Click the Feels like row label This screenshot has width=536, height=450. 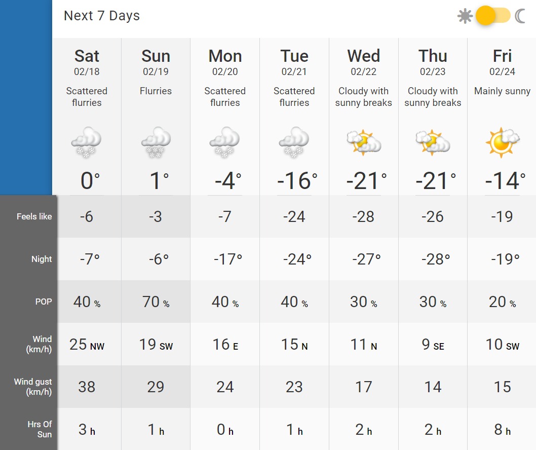coord(34,216)
